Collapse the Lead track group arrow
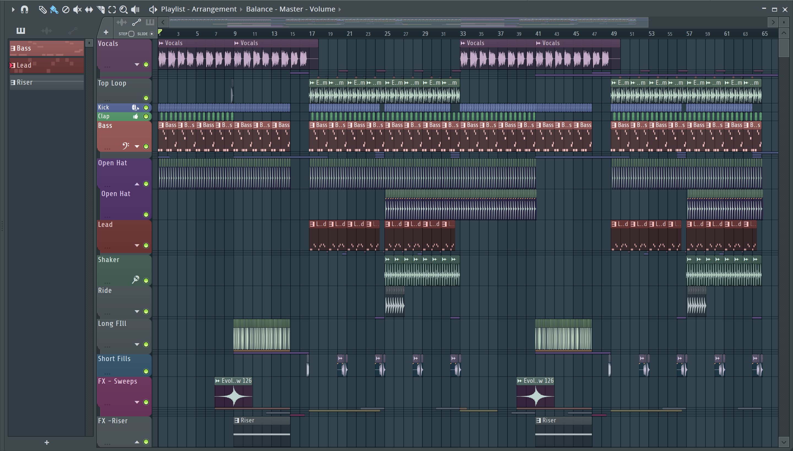The height and width of the screenshot is (451, 793). [137, 245]
